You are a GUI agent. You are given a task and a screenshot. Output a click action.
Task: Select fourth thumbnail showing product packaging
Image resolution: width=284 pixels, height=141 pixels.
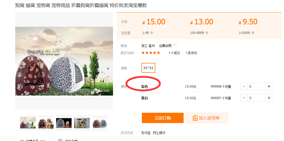pos(82,123)
